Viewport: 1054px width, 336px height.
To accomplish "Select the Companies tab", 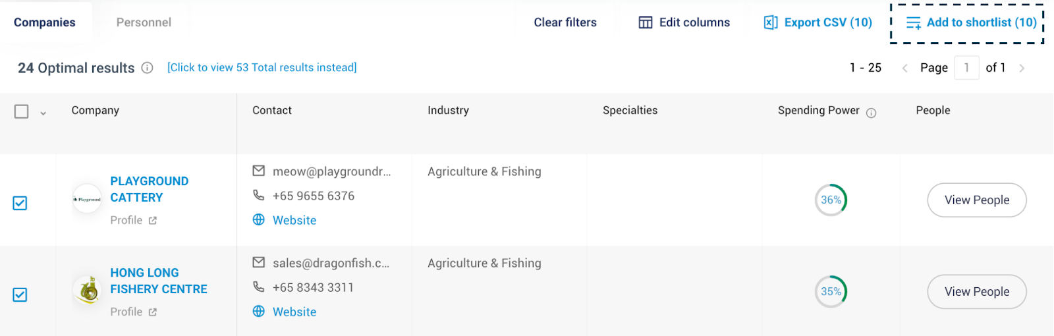I will point(45,22).
